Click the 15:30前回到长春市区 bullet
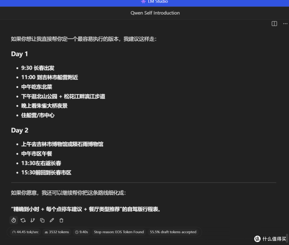 coord(46,173)
